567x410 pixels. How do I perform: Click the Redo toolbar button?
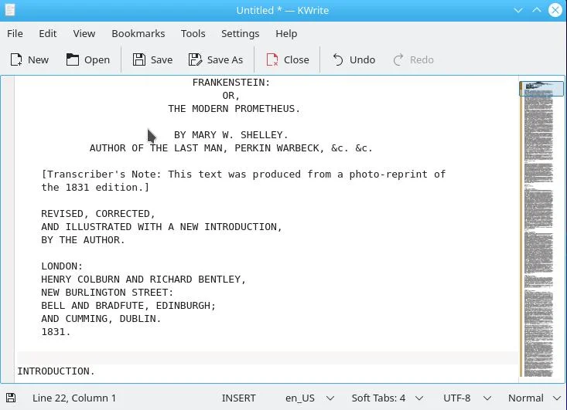[413, 59]
